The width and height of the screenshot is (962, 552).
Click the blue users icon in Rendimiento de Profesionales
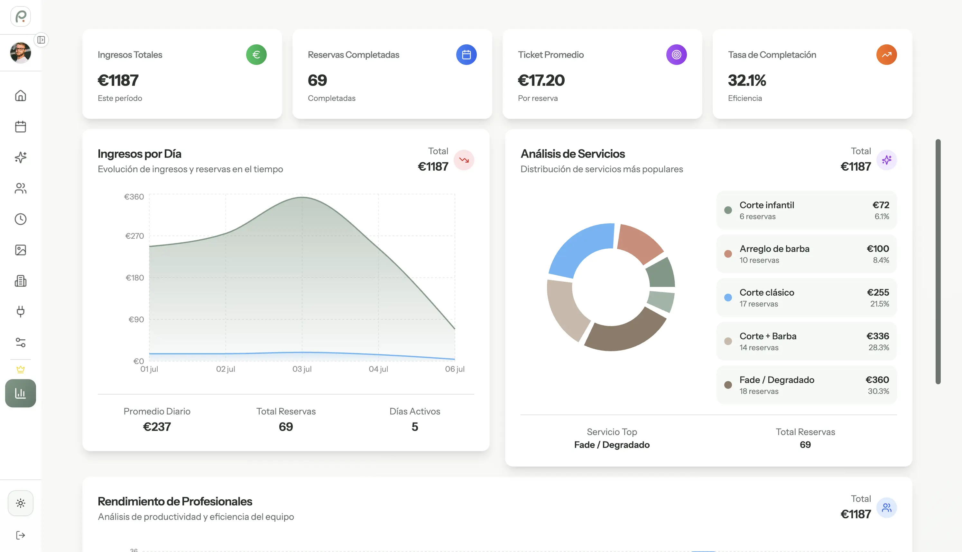click(886, 508)
